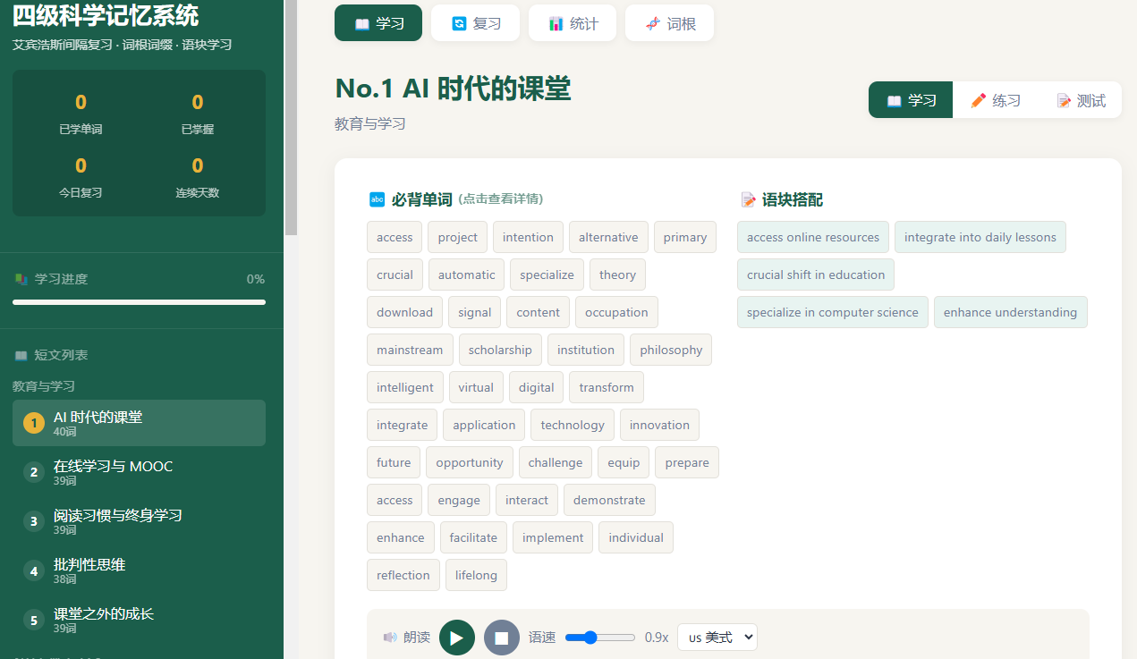Open the 词根 word roots tab
The image size is (1137, 659).
[669, 23]
